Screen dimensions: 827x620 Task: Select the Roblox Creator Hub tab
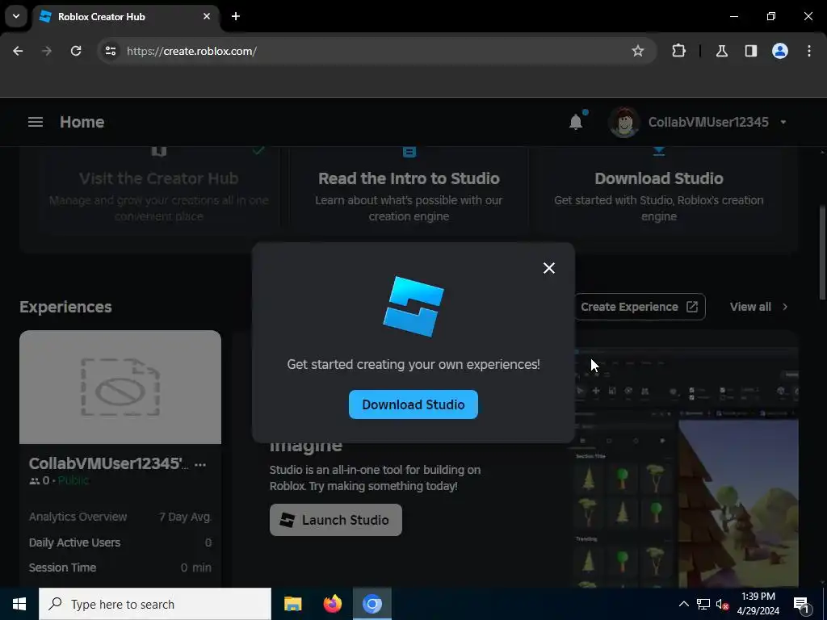point(127,16)
